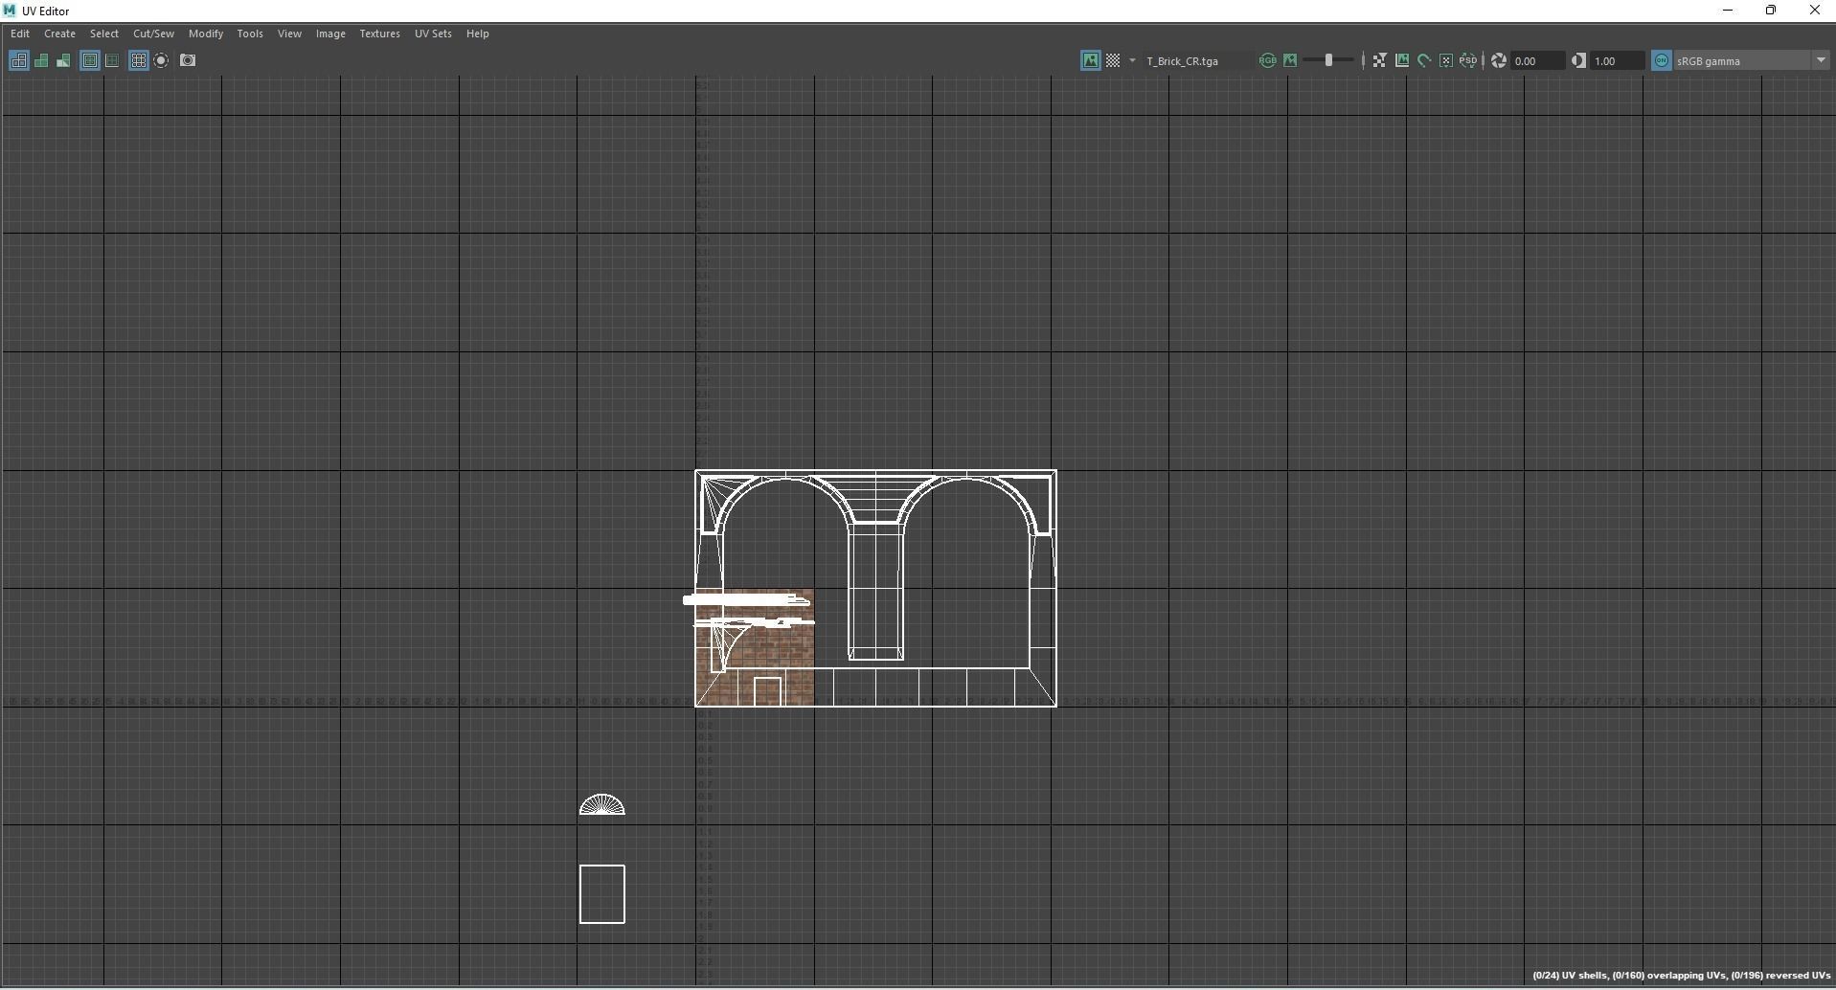Open the Textures menu
The image size is (1836, 990).
(379, 34)
